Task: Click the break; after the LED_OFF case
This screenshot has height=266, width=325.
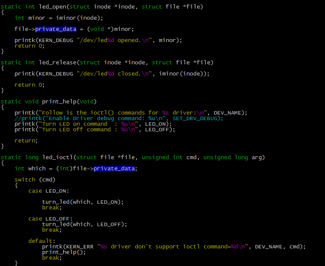Action: point(52,230)
